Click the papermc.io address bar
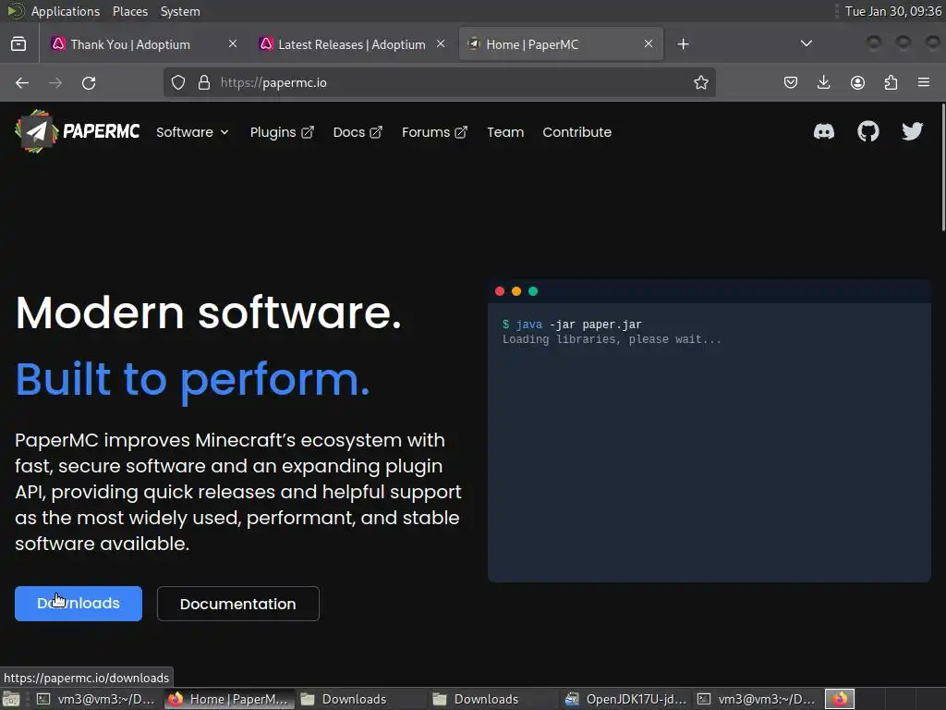The width and height of the screenshot is (946, 710). [x=439, y=82]
